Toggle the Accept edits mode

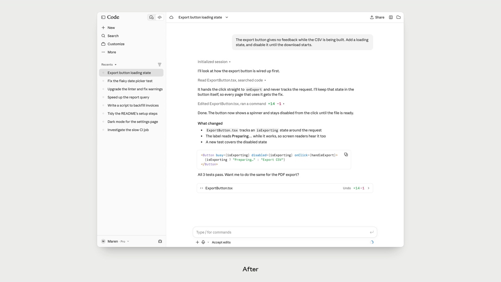click(x=221, y=242)
